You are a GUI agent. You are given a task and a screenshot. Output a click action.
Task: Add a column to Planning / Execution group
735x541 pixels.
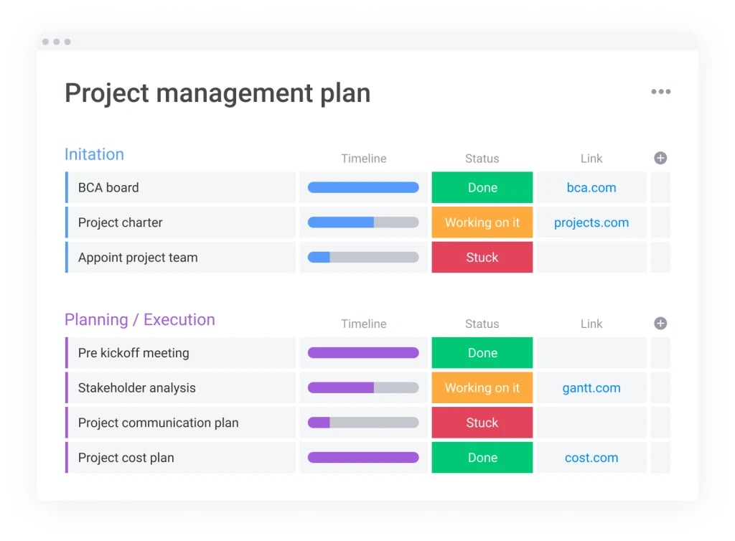[660, 324]
